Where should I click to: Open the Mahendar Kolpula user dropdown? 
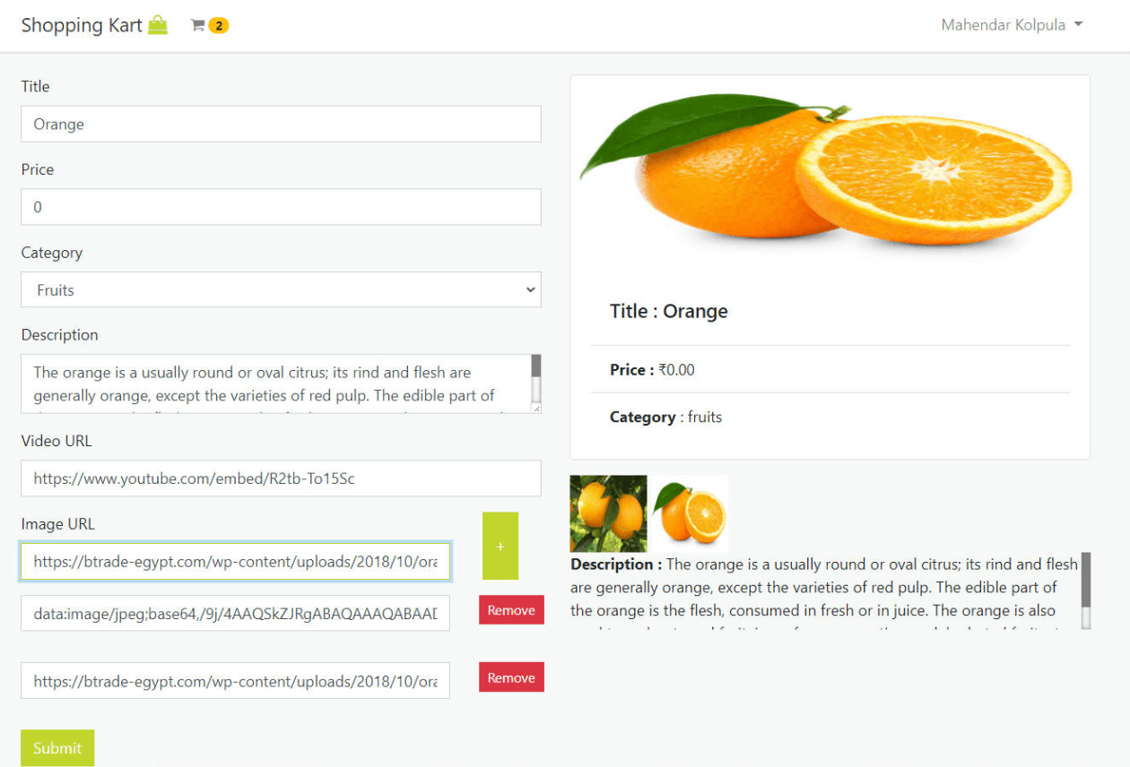1012,25
